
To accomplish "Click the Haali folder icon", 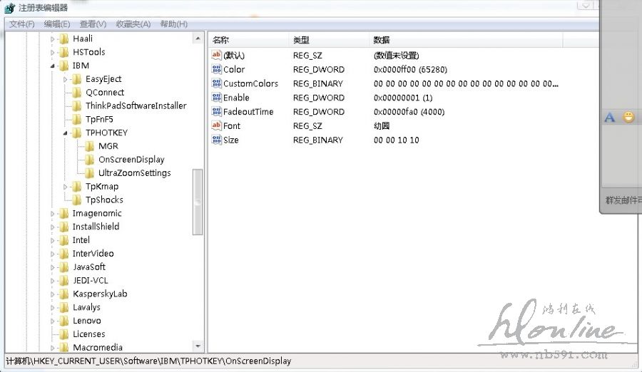I will coord(64,39).
